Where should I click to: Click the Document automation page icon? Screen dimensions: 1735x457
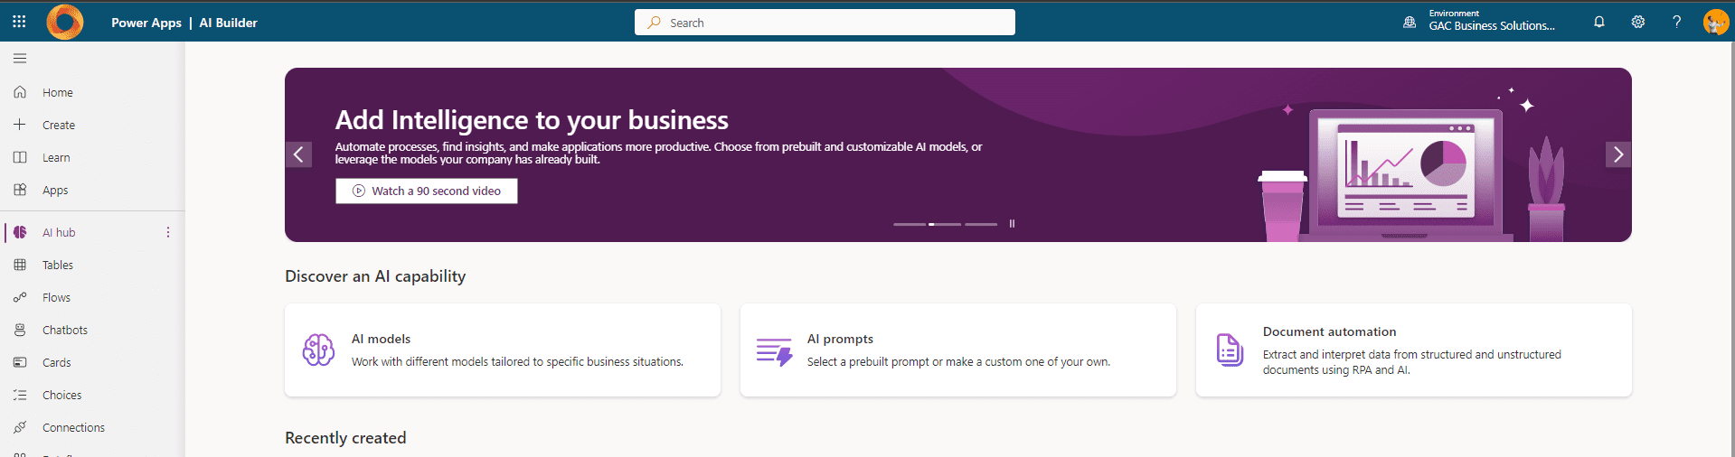pyautogui.click(x=1230, y=350)
